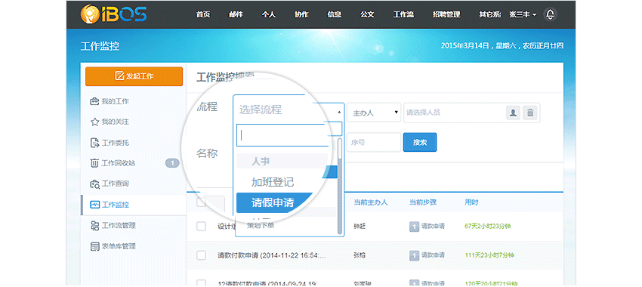Click the step 1 badge in 钟廷 row
The height and width of the screenshot is (287, 642).
tap(414, 227)
